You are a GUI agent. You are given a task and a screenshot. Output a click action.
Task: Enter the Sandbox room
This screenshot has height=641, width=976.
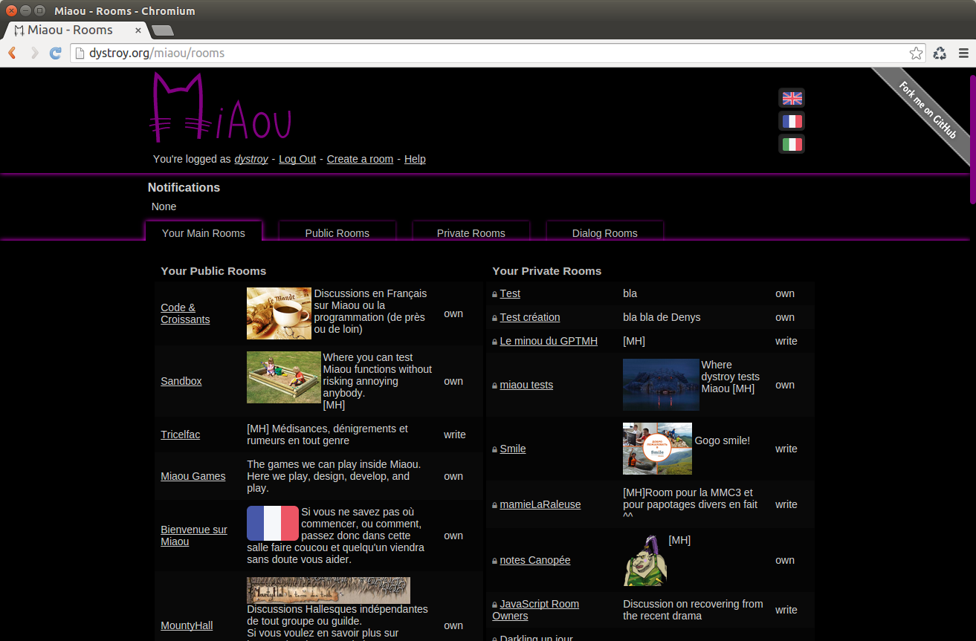181,381
